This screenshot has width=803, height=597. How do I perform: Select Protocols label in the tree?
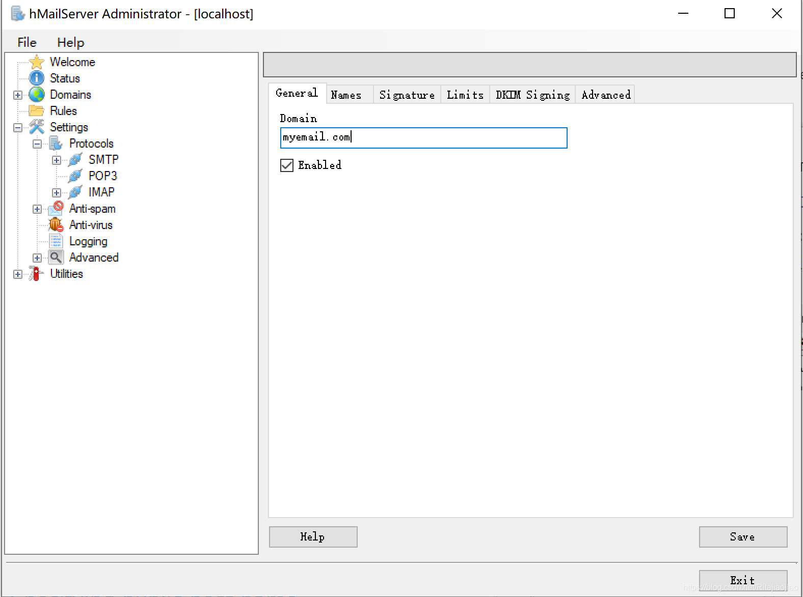[x=91, y=144]
